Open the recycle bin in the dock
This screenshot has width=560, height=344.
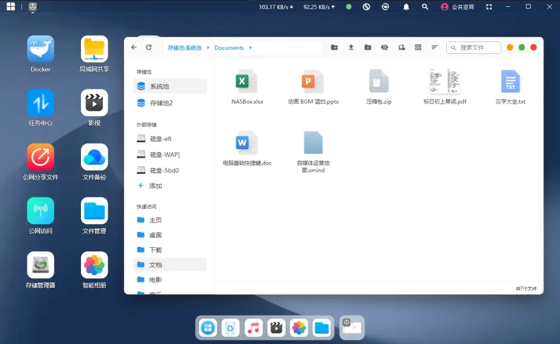(x=231, y=327)
